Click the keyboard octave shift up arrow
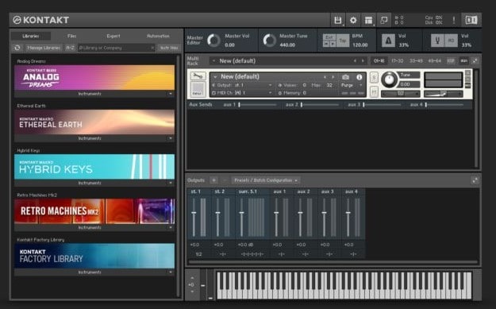 tap(192, 278)
